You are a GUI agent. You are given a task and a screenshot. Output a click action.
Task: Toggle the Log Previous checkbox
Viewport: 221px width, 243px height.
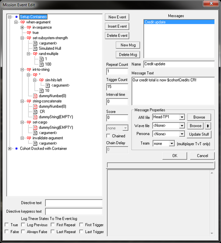pos(23,225)
